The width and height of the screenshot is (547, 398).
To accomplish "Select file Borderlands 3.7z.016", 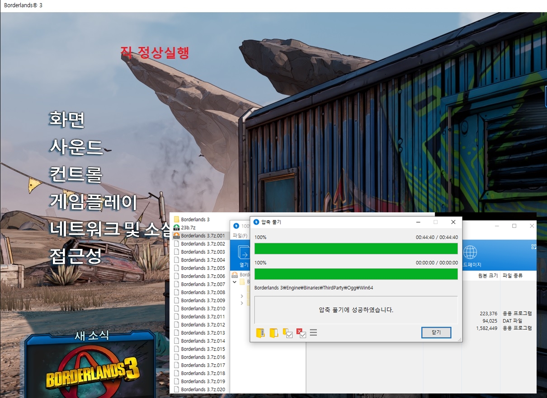I will click(203, 357).
